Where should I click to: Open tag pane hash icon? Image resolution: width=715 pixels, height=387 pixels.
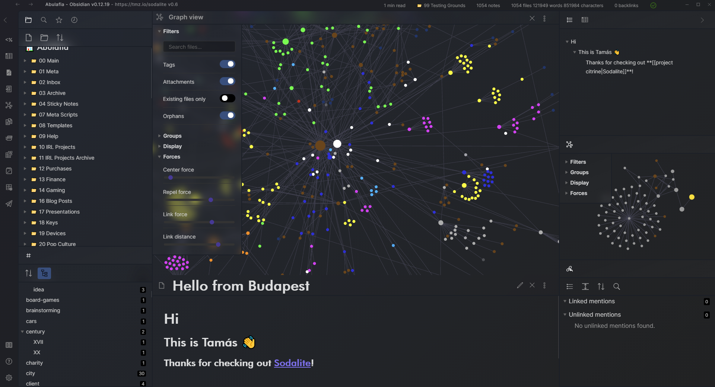(28, 256)
